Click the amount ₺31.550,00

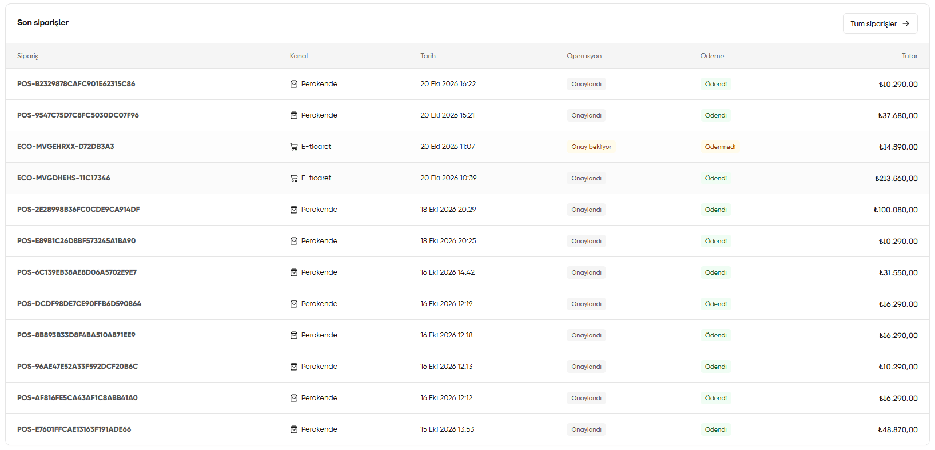point(898,273)
